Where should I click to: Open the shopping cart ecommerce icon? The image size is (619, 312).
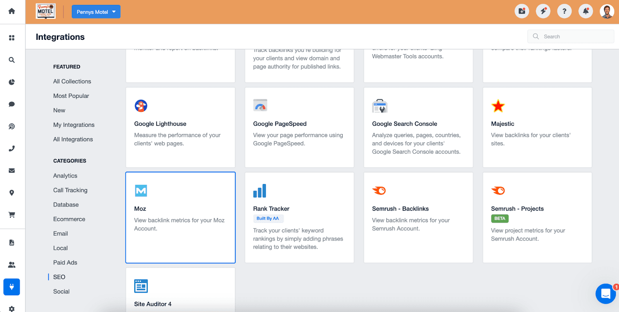click(x=12, y=215)
